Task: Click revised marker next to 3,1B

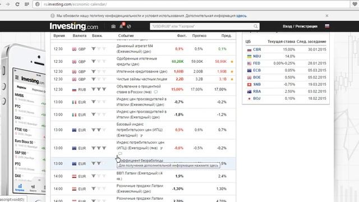Action: pos(232,79)
